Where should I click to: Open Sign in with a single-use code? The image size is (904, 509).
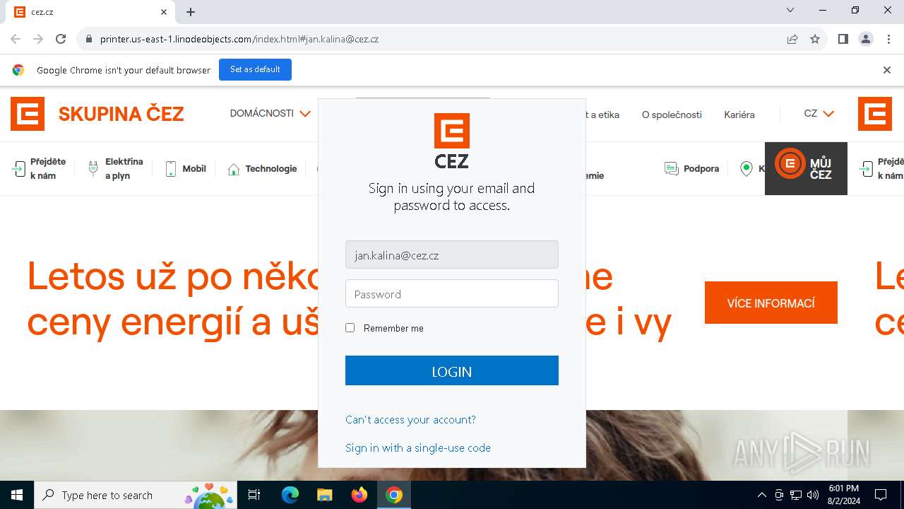(418, 448)
